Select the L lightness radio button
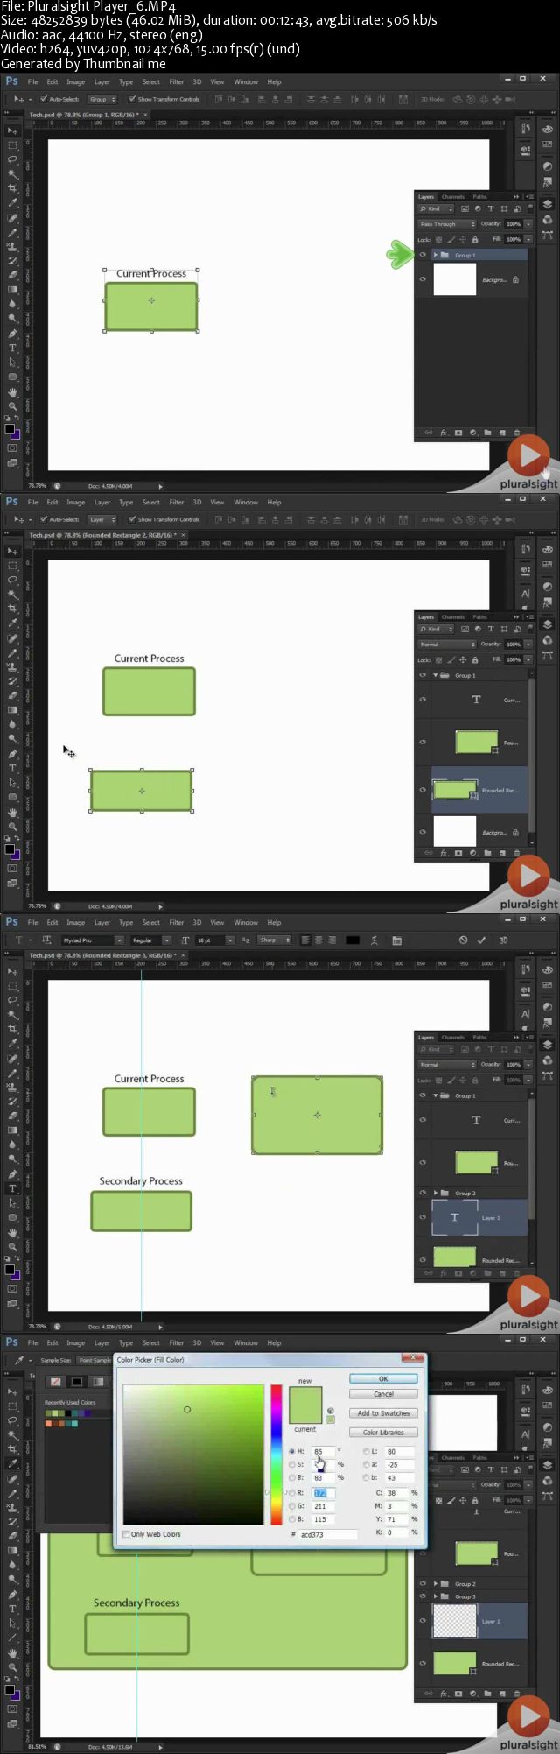 point(366,1451)
